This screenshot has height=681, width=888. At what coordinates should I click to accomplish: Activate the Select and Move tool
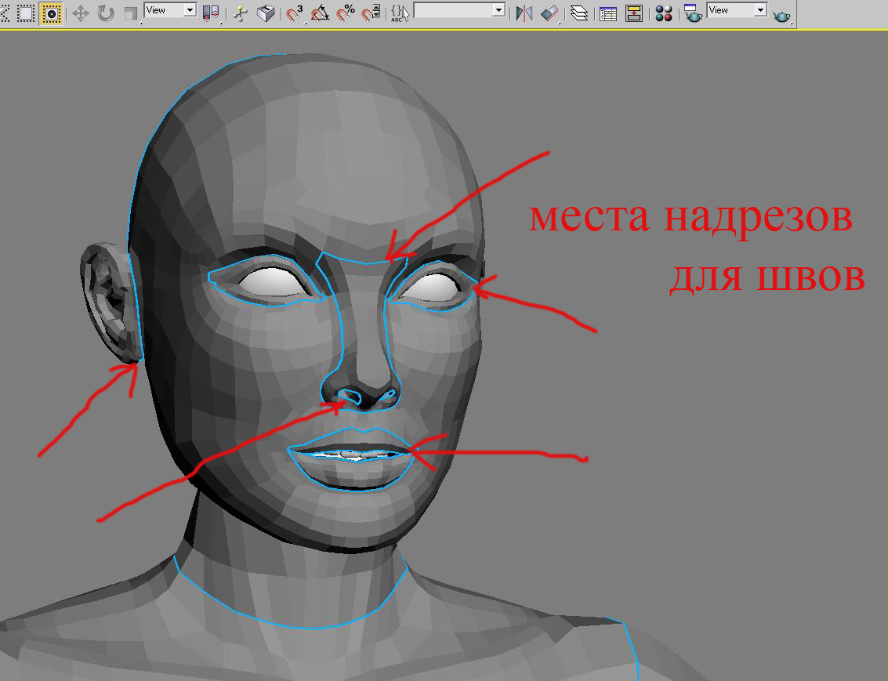tap(80, 13)
